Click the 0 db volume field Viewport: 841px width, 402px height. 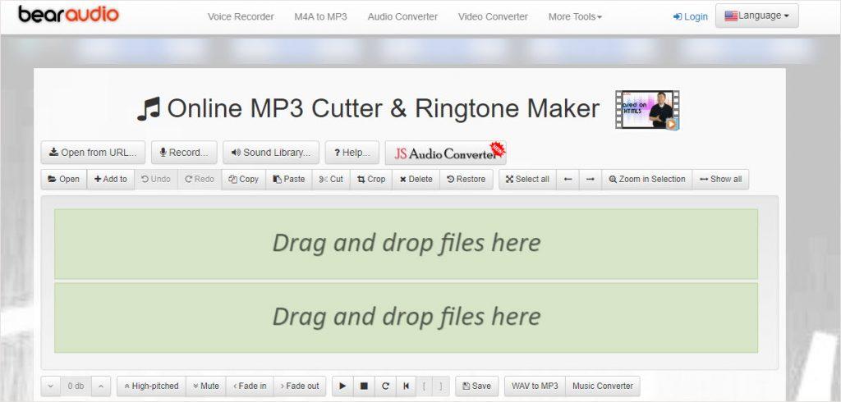[x=76, y=386]
